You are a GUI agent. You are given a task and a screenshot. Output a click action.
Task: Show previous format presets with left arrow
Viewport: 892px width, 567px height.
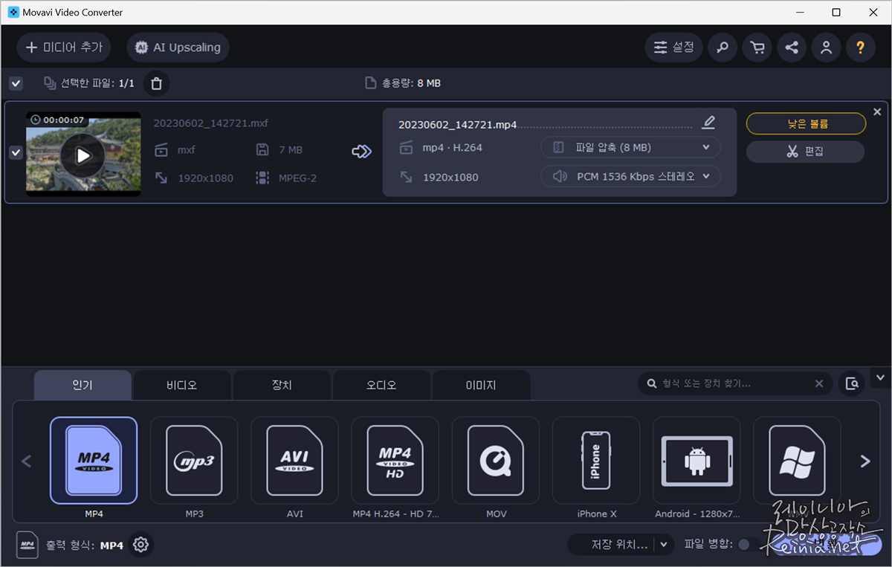pos(27,461)
